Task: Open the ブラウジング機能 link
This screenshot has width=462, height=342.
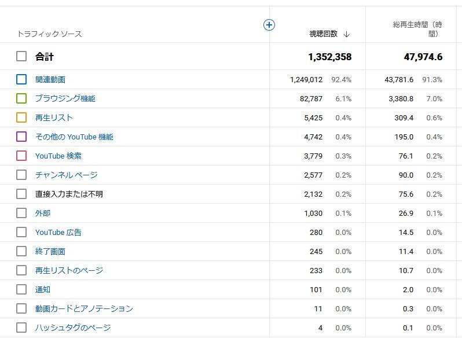Action: 65,98
